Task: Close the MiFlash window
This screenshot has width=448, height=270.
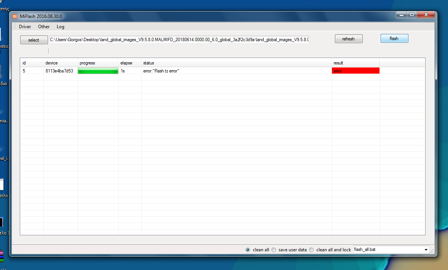Action: tap(426, 14)
